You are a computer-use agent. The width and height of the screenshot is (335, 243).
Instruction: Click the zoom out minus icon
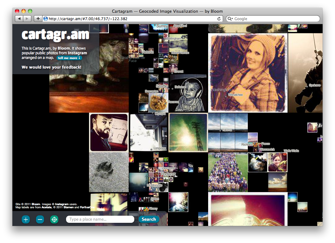tap(40, 219)
